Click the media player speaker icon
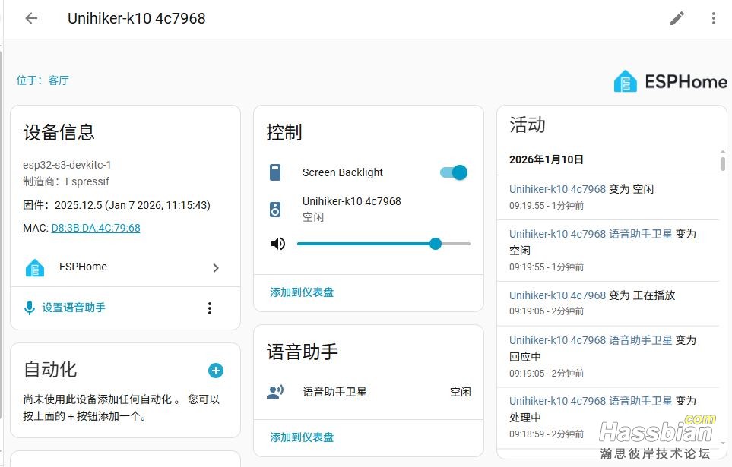 [275, 209]
